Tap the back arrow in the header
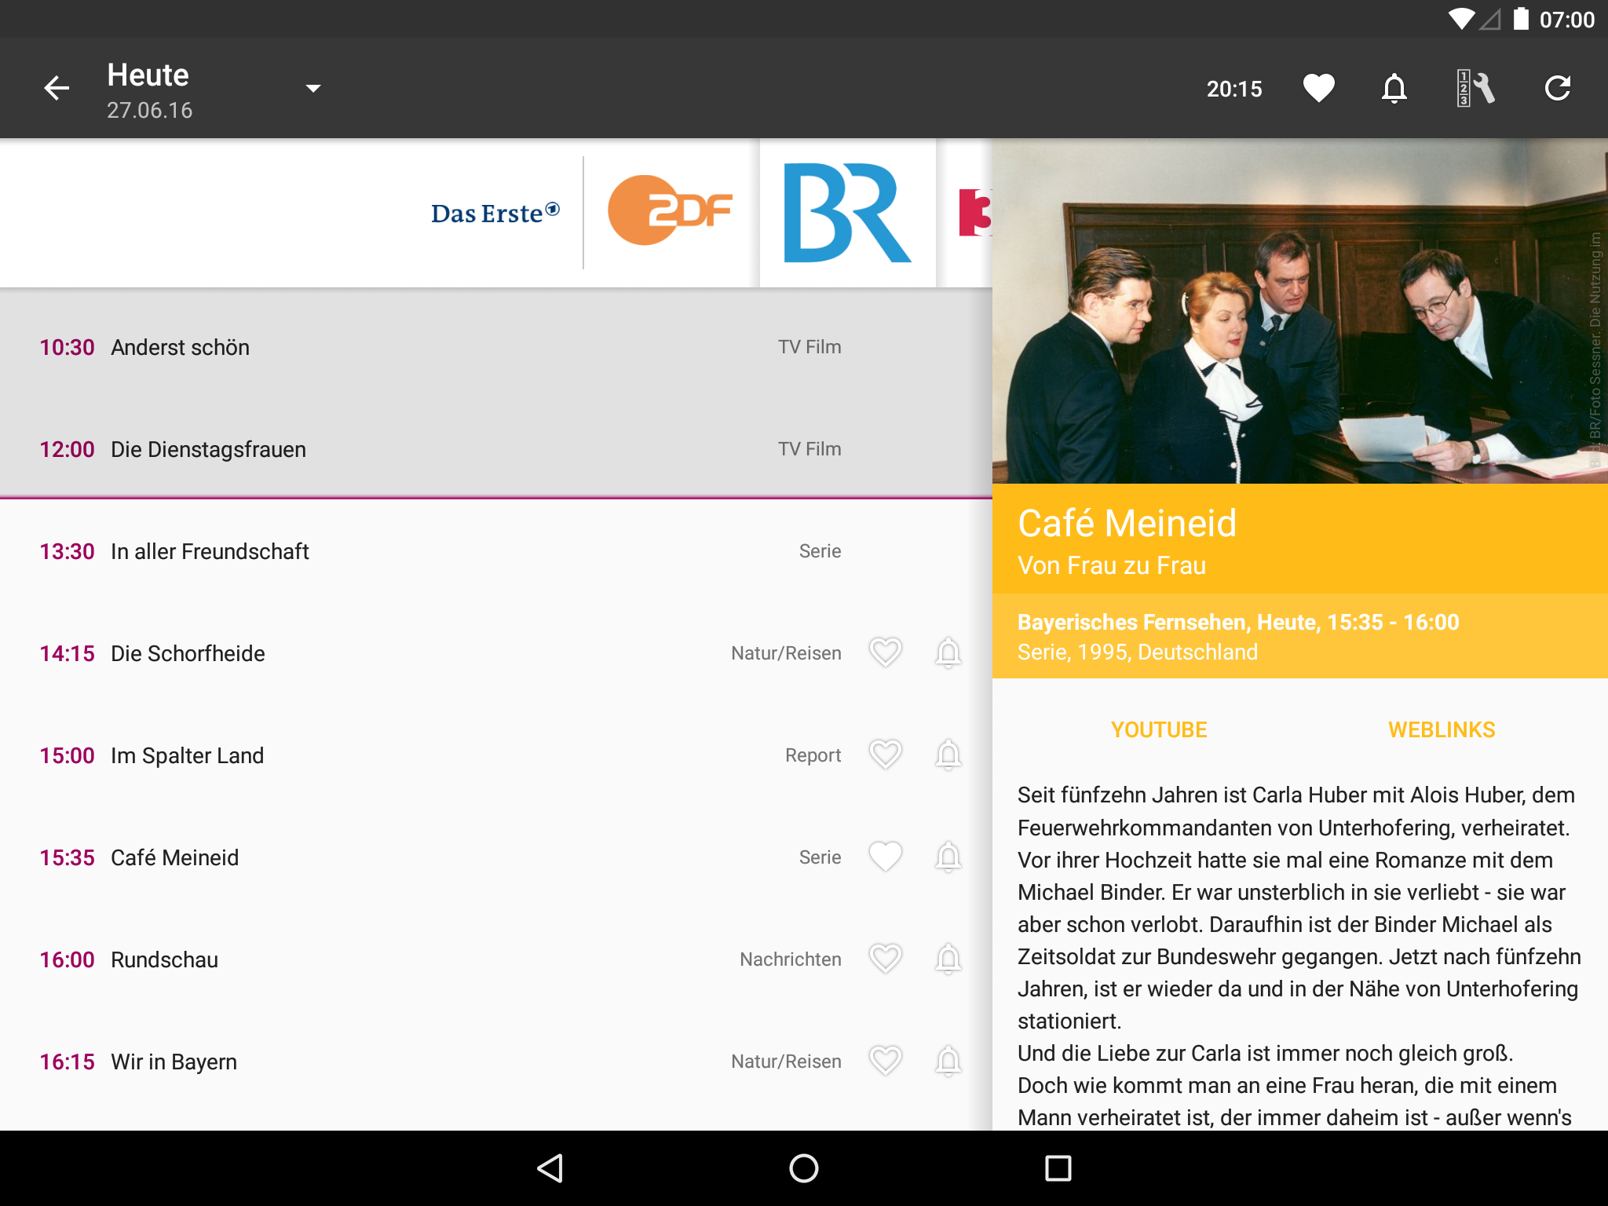 coord(57,88)
